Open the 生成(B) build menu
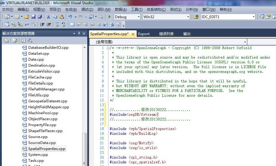The height and width of the screenshot is (166, 276). point(71,10)
